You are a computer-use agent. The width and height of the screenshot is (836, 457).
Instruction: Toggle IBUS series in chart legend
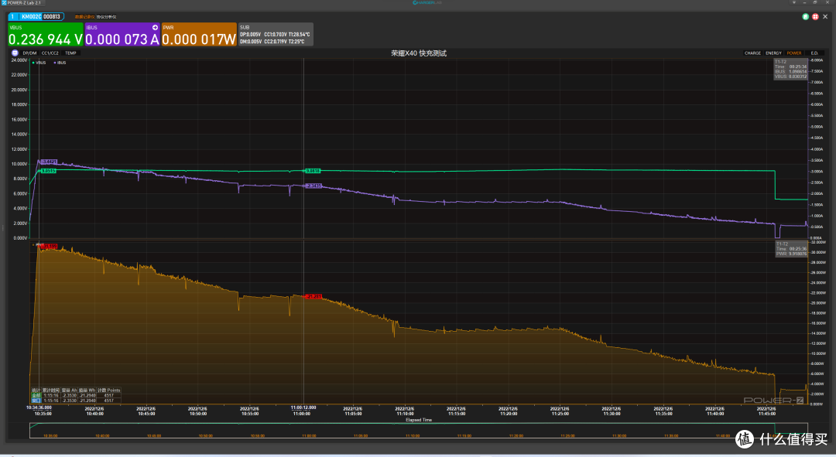(x=60, y=63)
